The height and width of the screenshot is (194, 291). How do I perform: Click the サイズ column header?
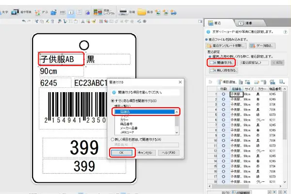click(249, 89)
